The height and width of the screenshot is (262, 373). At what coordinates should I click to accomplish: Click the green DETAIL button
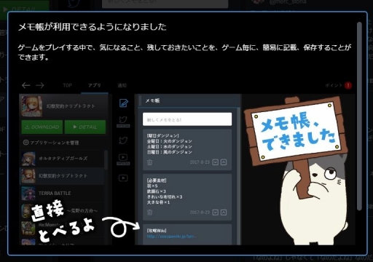[85, 127]
